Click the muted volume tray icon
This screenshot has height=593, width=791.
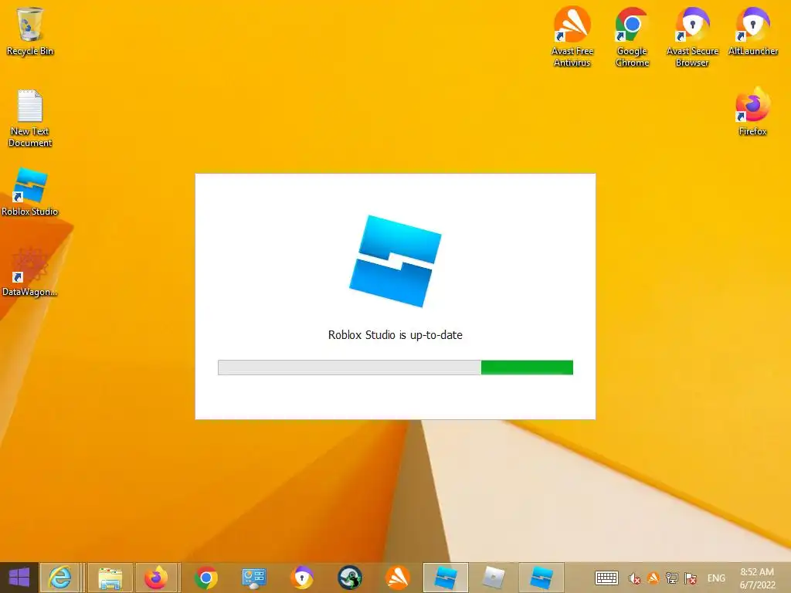(635, 578)
